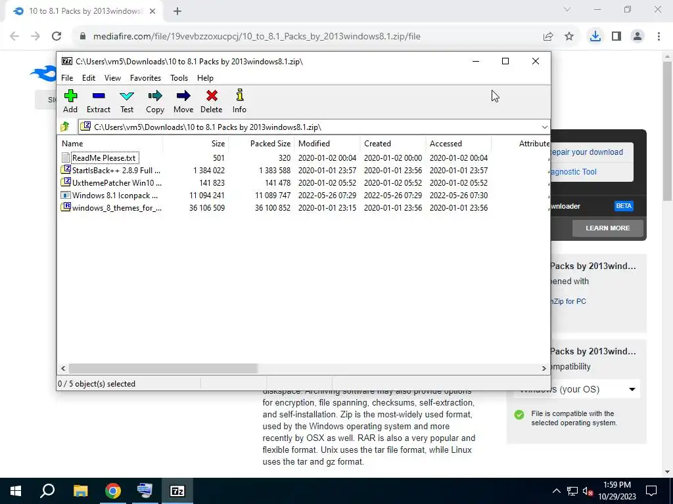The height and width of the screenshot is (504, 673).
Task: Click the packed size 11 089 747
Action: coord(273,195)
